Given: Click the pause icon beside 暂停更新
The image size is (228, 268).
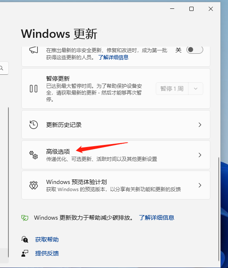Looking at the screenshot, I should tap(34, 89).
